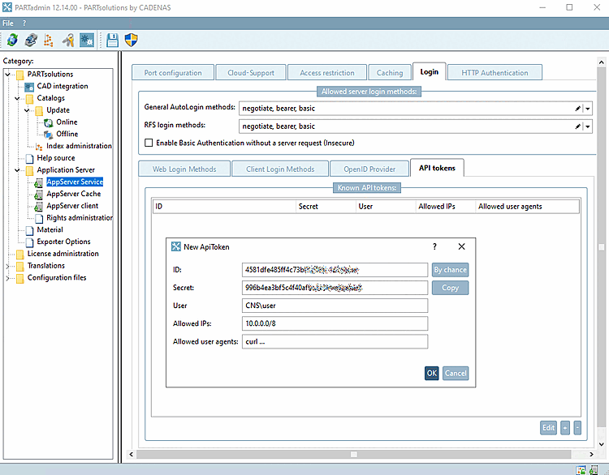Open Client Login Methods tab
This screenshot has height=475, width=609.
tap(280, 169)
